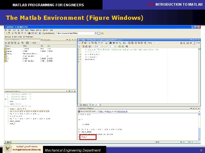205x153 pixels.
Task: Collapse the 27/01/10 18:00 history session
Action: coord(5,99)
